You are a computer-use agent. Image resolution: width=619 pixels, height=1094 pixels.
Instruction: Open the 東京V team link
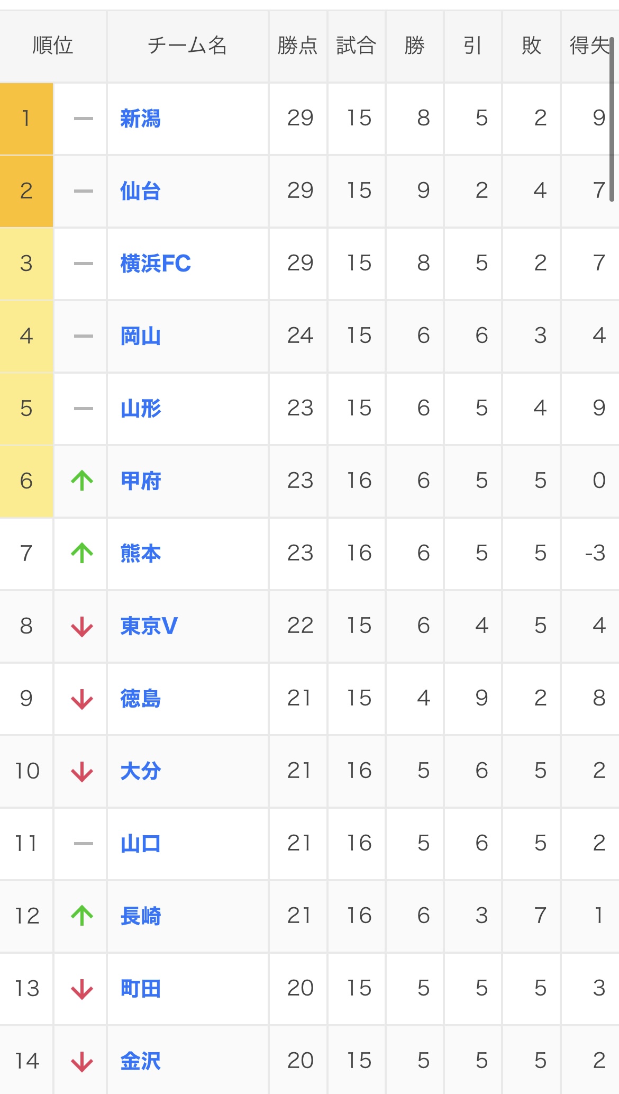pyautogui.click(x=149, y=626)
